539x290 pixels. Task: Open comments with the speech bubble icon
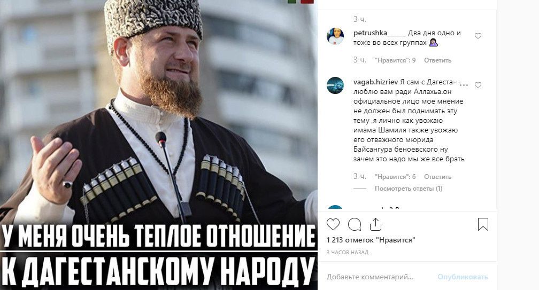tap(355, 224)
